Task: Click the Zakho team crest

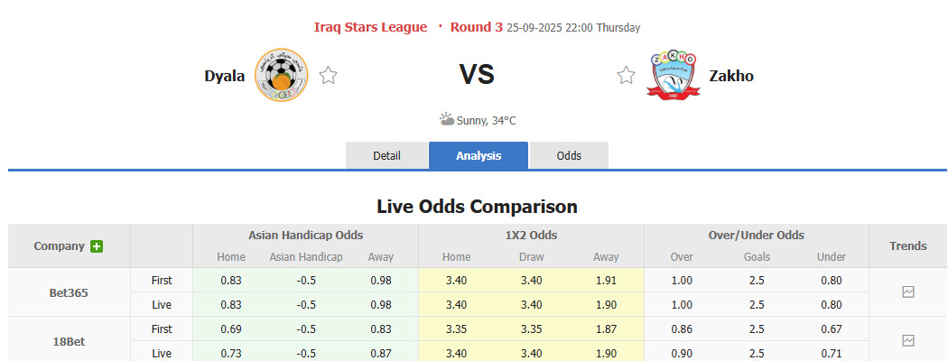Action: point(674,75)
